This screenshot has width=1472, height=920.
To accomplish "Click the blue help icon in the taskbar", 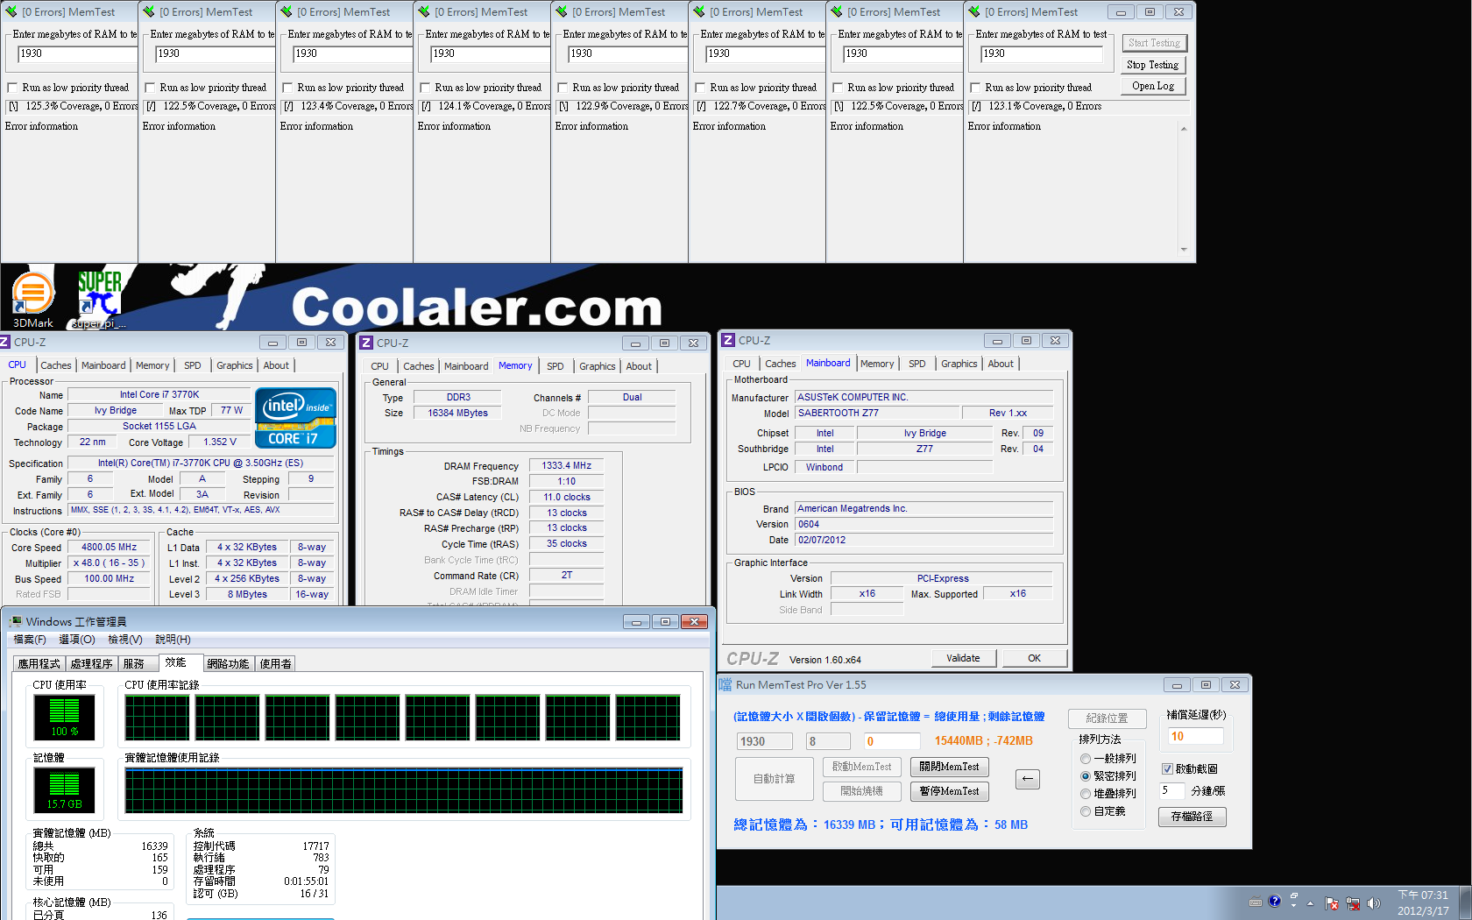I will point(1275,901).
